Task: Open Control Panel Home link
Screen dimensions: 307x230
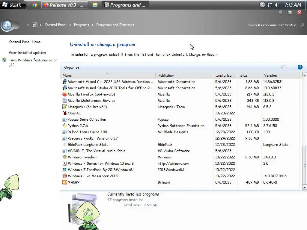Action: (x=25, y=42)
